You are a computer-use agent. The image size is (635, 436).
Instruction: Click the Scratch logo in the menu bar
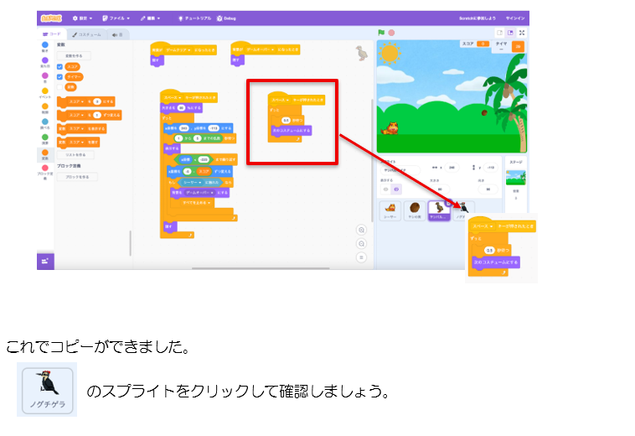click(x=51, y=18)
